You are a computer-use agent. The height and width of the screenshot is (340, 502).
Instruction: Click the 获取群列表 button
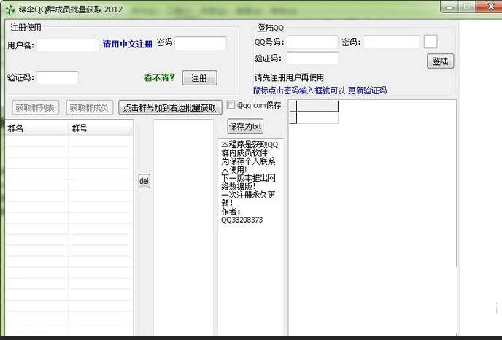(x=36, y=107)
